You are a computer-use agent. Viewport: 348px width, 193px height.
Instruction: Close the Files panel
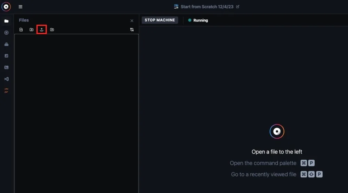tap(132, 21)
